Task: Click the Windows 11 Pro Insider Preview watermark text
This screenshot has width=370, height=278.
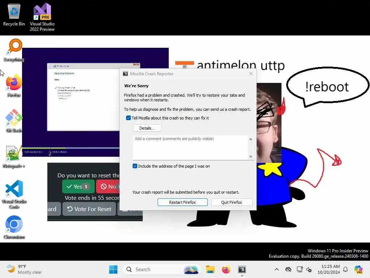Action: [338, 250]
